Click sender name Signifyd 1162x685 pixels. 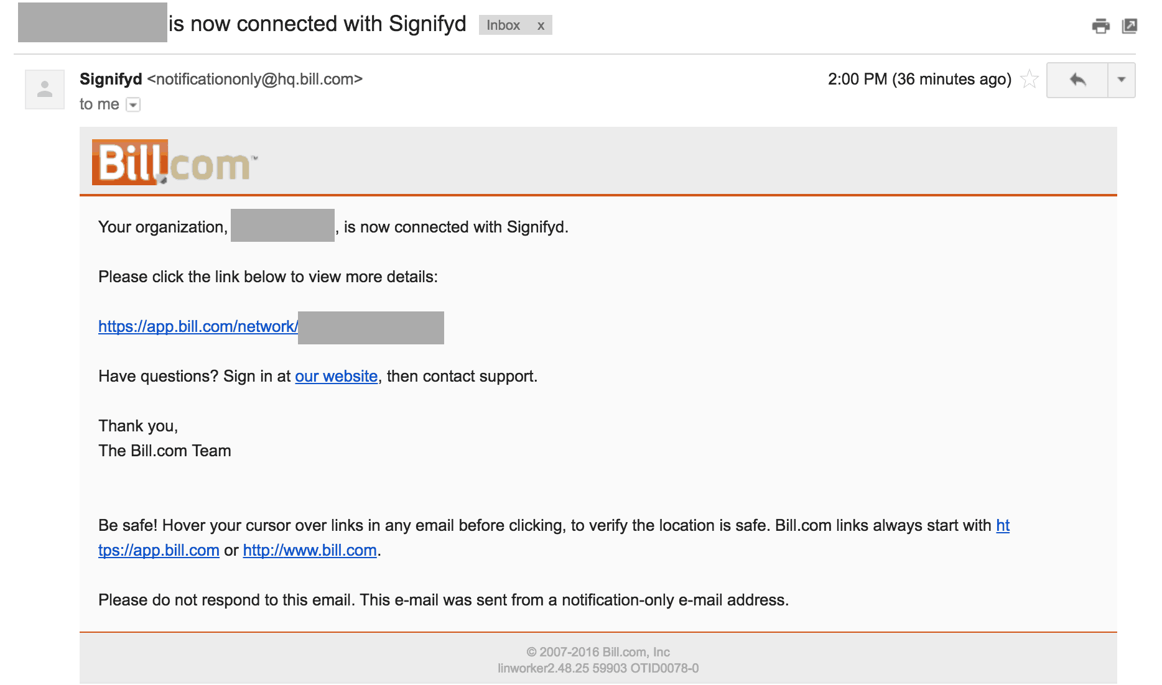pyautogui.click(x=111, y=79)
